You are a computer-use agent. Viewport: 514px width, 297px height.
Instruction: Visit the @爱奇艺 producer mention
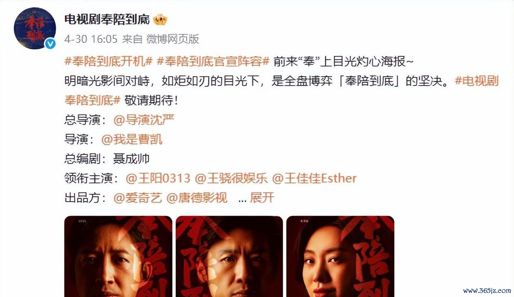click(x=138, y=198)
